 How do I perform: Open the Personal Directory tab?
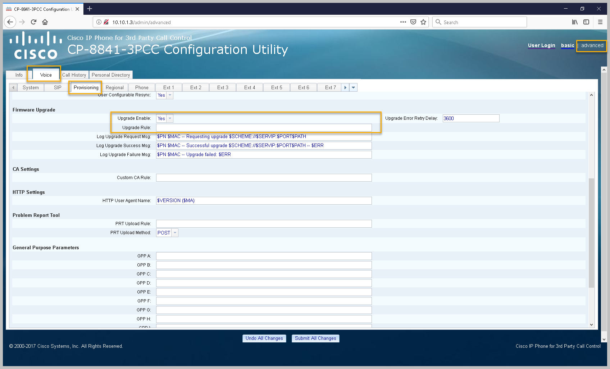pyautogui.click(x=111, y=75)
